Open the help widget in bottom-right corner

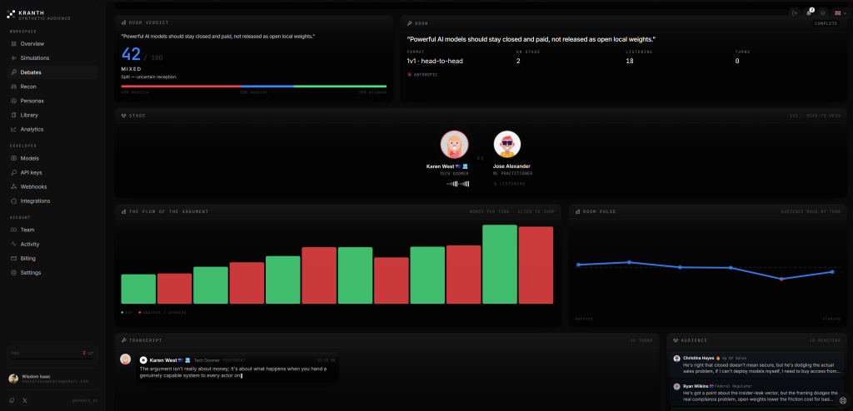[843, 401]
